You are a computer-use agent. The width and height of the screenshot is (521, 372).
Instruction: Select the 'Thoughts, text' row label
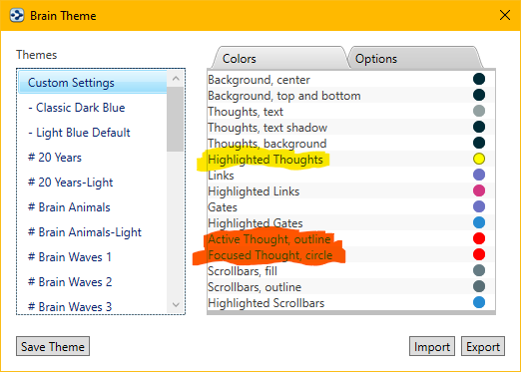click(x=246, y=112)
